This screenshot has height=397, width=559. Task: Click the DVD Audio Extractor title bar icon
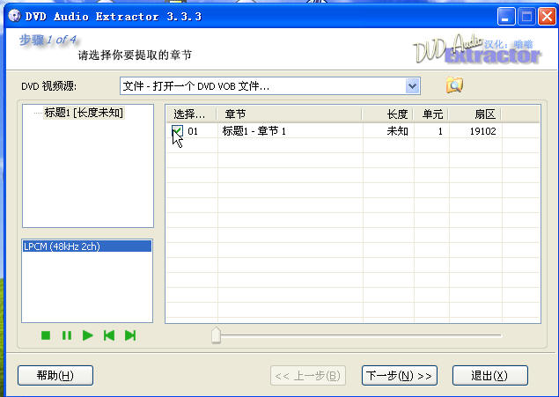[x=14, y=16]
